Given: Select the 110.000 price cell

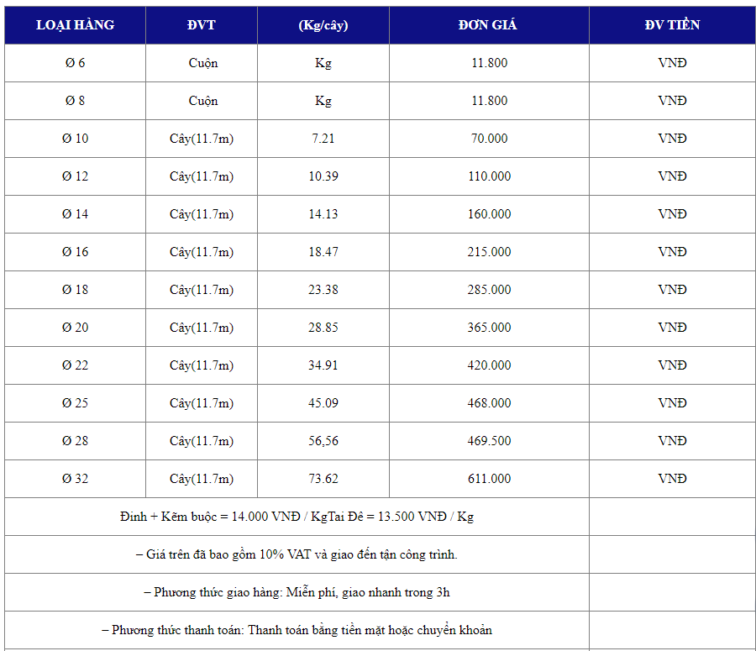Looking at the screenshot, I should 489,176.
